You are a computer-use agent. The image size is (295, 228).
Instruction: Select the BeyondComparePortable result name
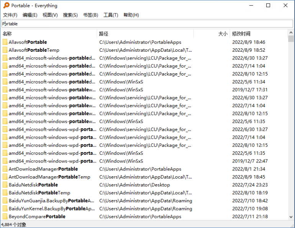(x=37, y=217)
